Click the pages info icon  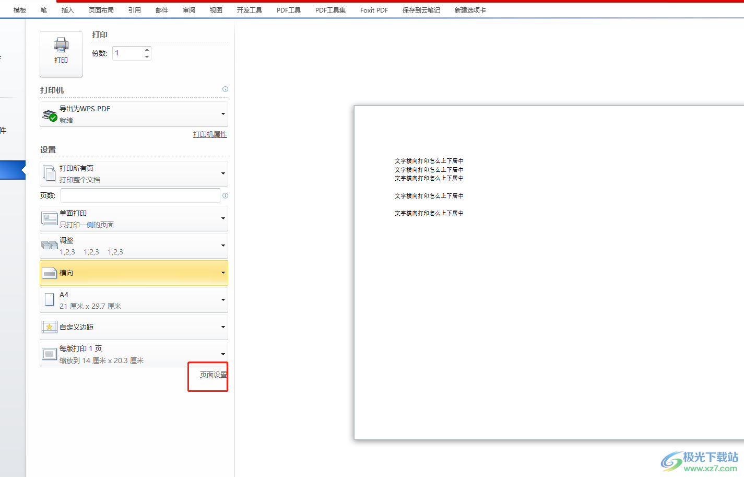[225, 196]
